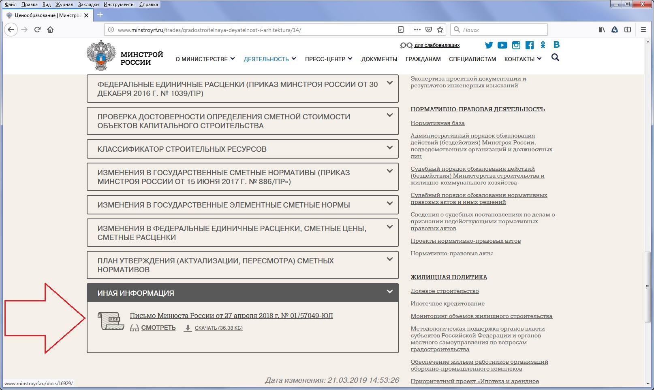Screen dimensions: 654x390
Task: Open the Instagram icon in header
Action: [x=516, y=45]
